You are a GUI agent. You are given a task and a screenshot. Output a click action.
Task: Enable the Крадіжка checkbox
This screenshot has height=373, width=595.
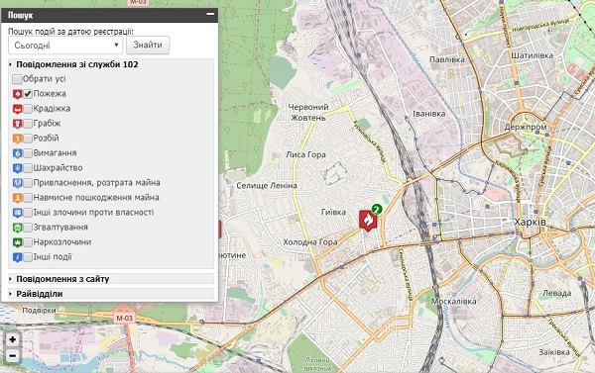coord(28,109)
